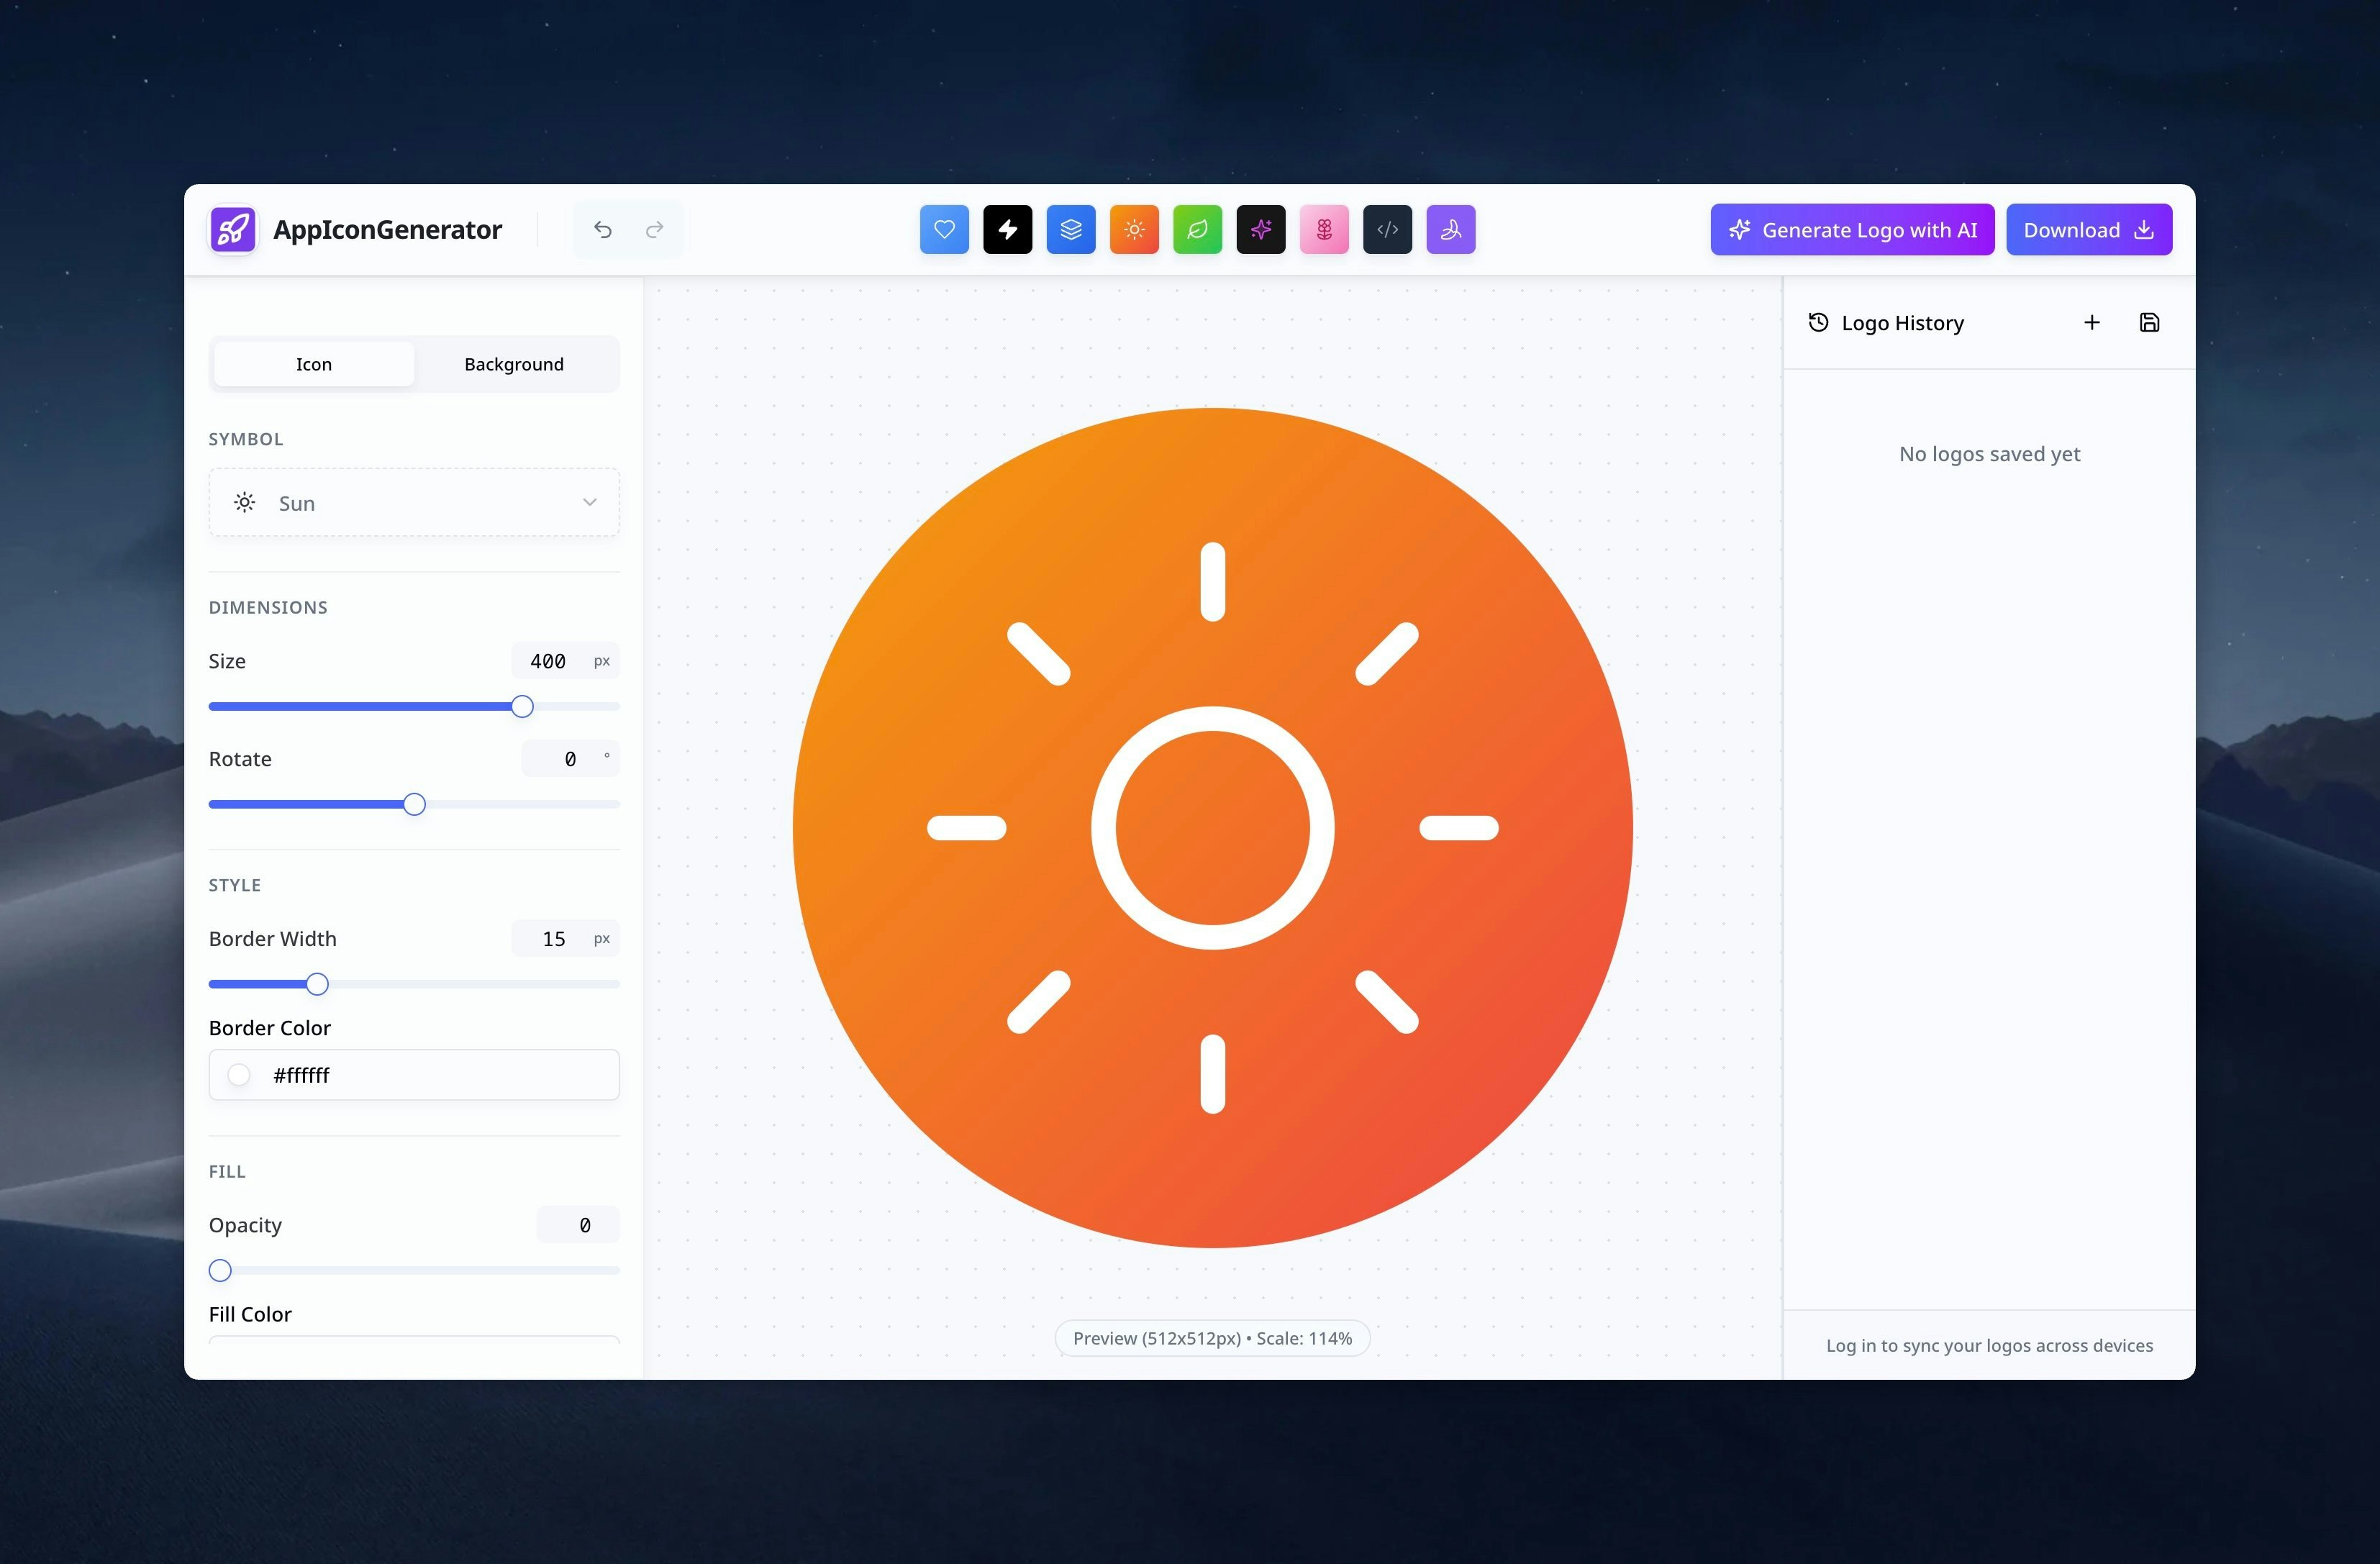This screenshot has width=2380, height=1564.
Task: Click the Download button
Action: point(2089,229)
